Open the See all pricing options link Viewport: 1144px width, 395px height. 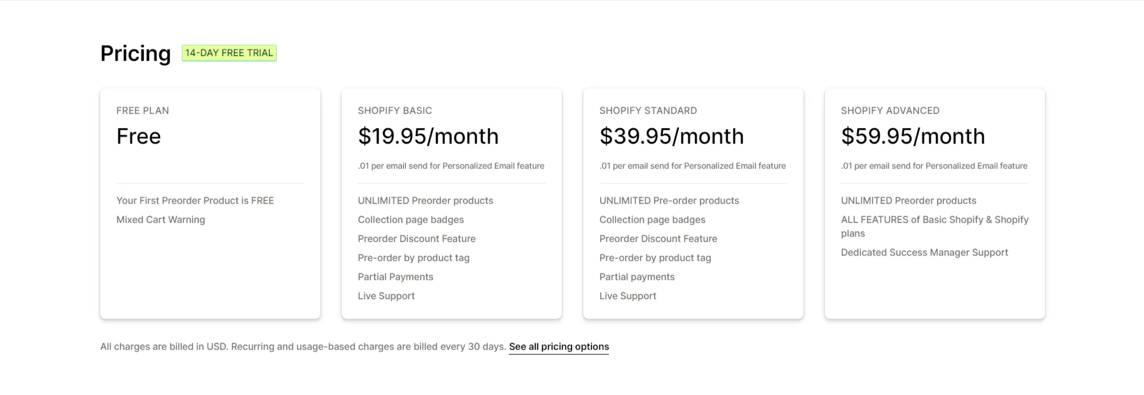[x=559, y=347]
